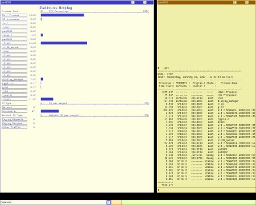Click the display_manager CPU bar
The height and width of the screenshot is (205, 256).
click(x=42, y=79)
